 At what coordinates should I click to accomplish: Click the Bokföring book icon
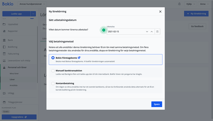(x=4, y=47)
